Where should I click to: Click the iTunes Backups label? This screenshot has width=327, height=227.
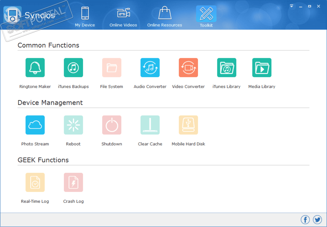[73, 87]
